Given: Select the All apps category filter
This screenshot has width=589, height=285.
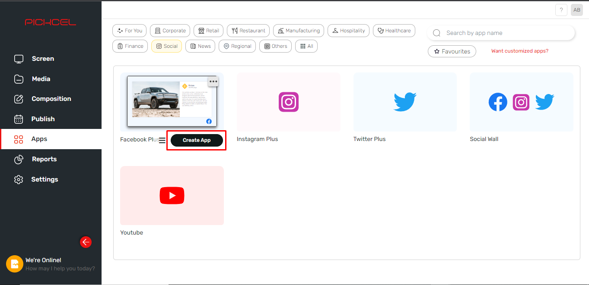Looking at the screenshot, I should pyautogui.click(x=306, y=46).
